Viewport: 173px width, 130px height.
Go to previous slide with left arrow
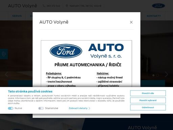(x=6, y=74)
